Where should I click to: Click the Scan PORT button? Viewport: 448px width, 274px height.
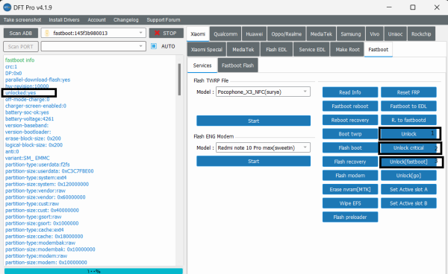click(x=21, y=46)
